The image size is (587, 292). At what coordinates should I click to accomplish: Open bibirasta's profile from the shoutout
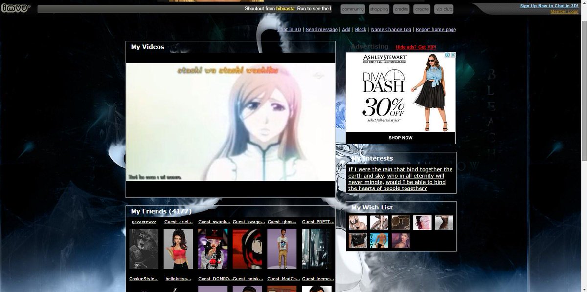click(285, 8)
